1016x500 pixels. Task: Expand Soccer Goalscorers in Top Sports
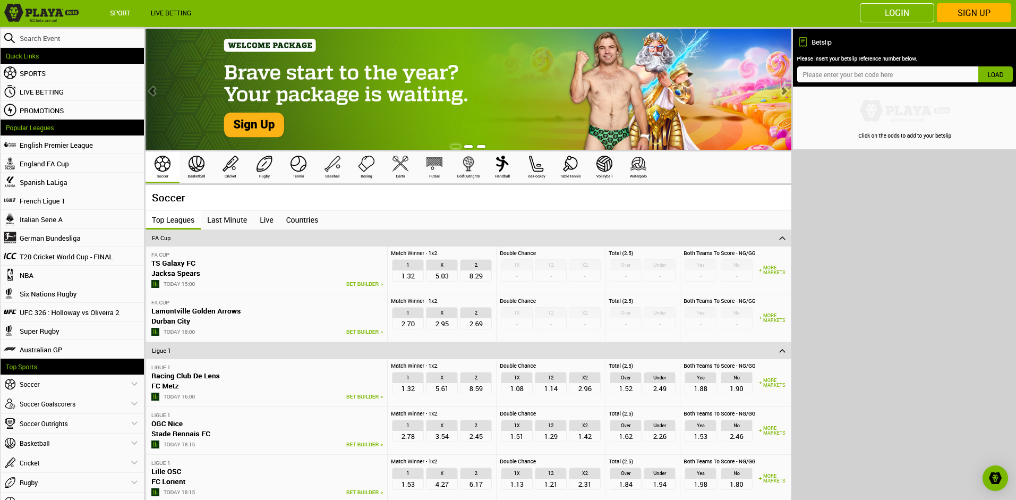(x=134, y=404)
